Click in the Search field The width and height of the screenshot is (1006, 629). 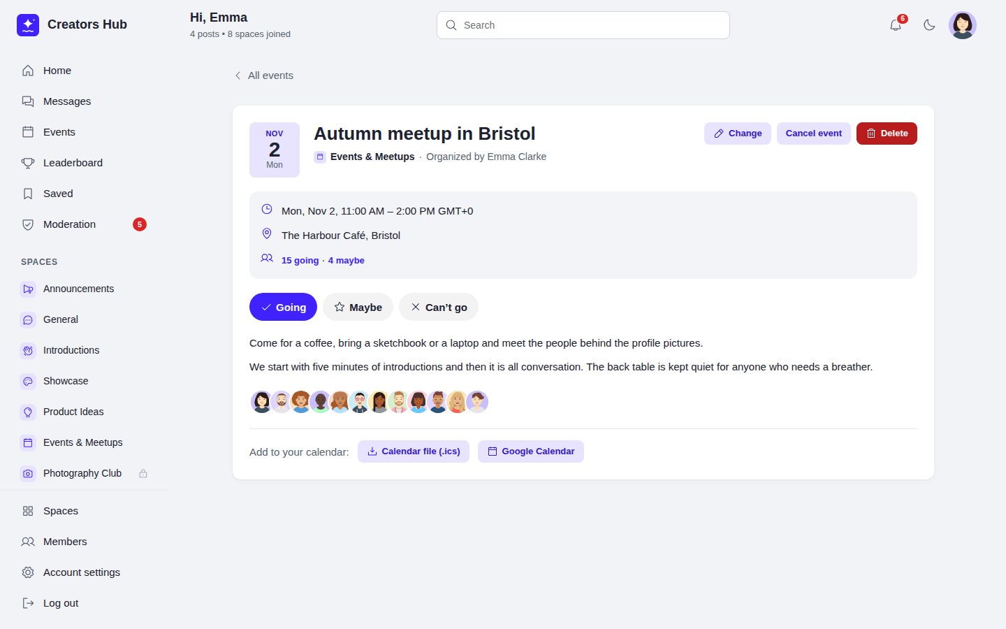pos(583,25)
